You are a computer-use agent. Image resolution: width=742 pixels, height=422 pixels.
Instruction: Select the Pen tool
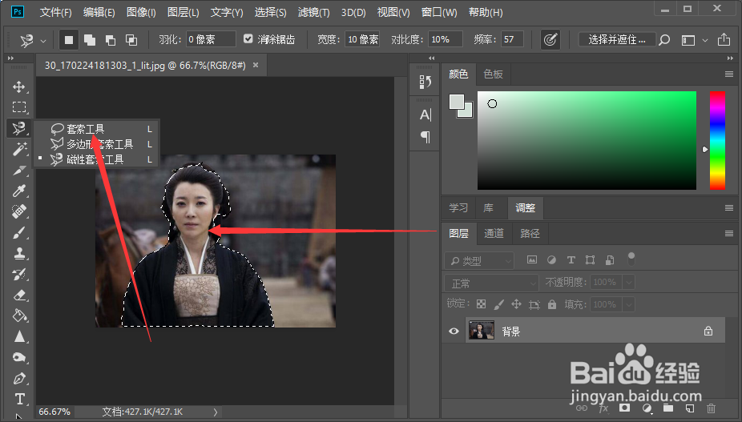coord(19,379)
